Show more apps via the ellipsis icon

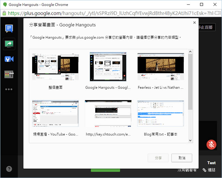tap(9, 89)
